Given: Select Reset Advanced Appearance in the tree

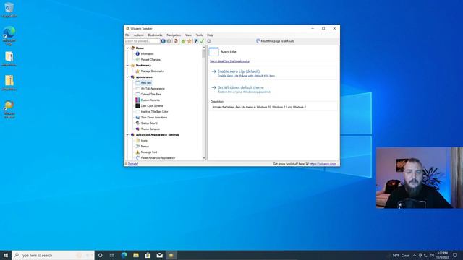Looking at the screenshot, I should click(158, 158).
